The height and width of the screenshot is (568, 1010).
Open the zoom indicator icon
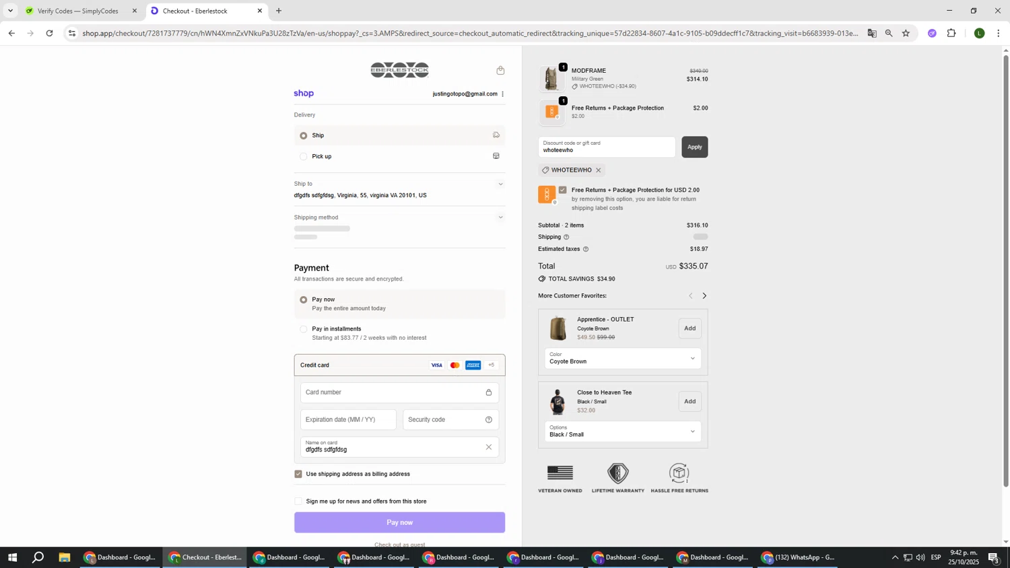[889, 33]
